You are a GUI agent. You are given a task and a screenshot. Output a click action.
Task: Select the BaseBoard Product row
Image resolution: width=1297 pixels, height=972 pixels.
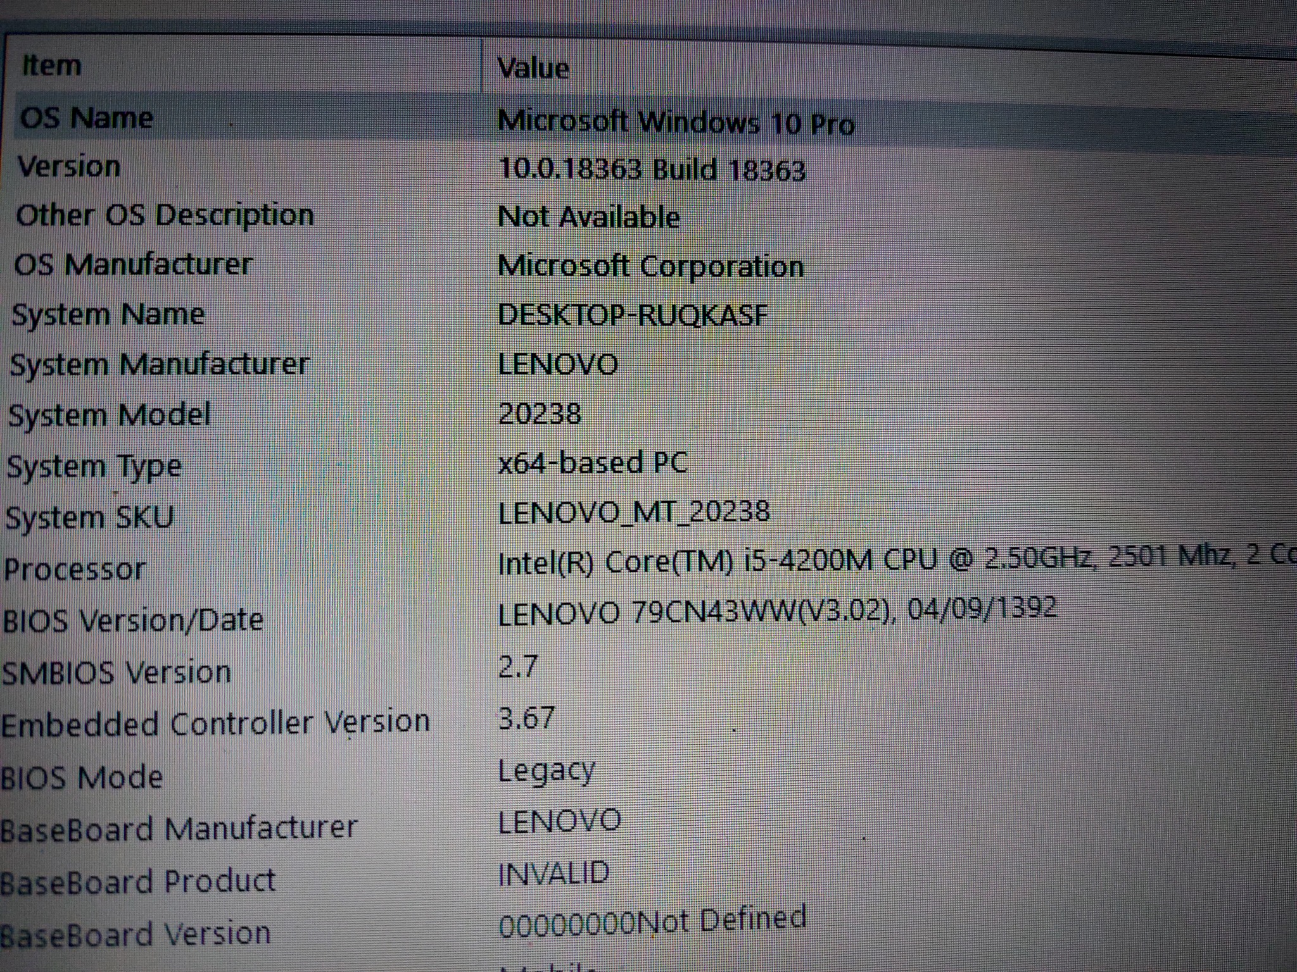(x=137, y=881)
